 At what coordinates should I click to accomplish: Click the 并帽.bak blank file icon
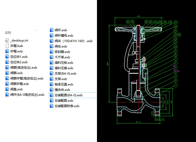pos(7,46)
